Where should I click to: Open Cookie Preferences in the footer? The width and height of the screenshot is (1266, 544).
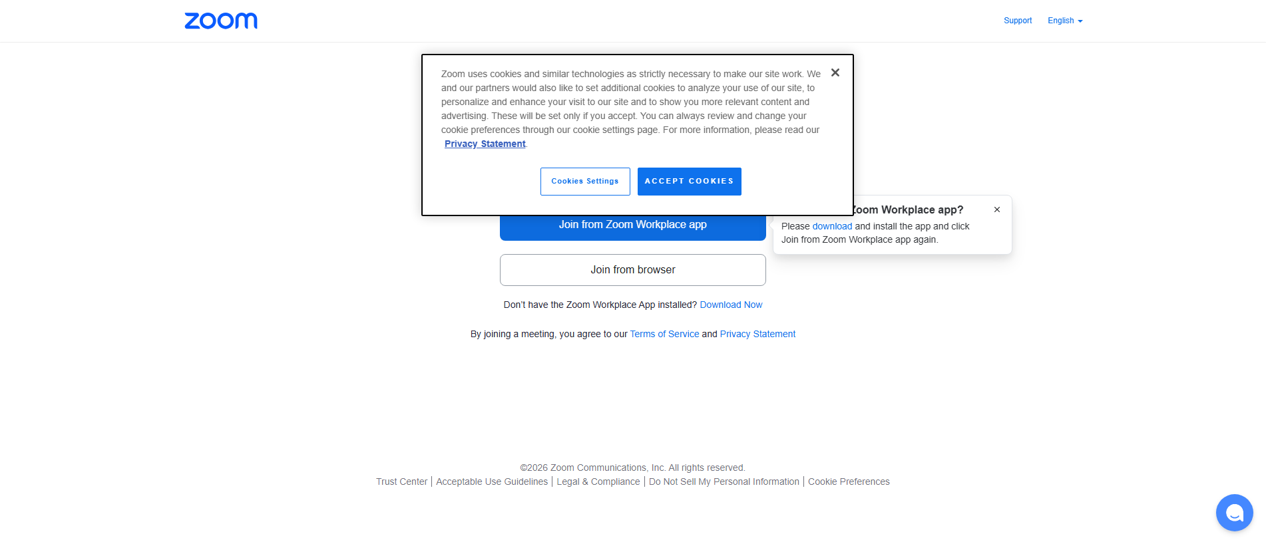(849, 481)
